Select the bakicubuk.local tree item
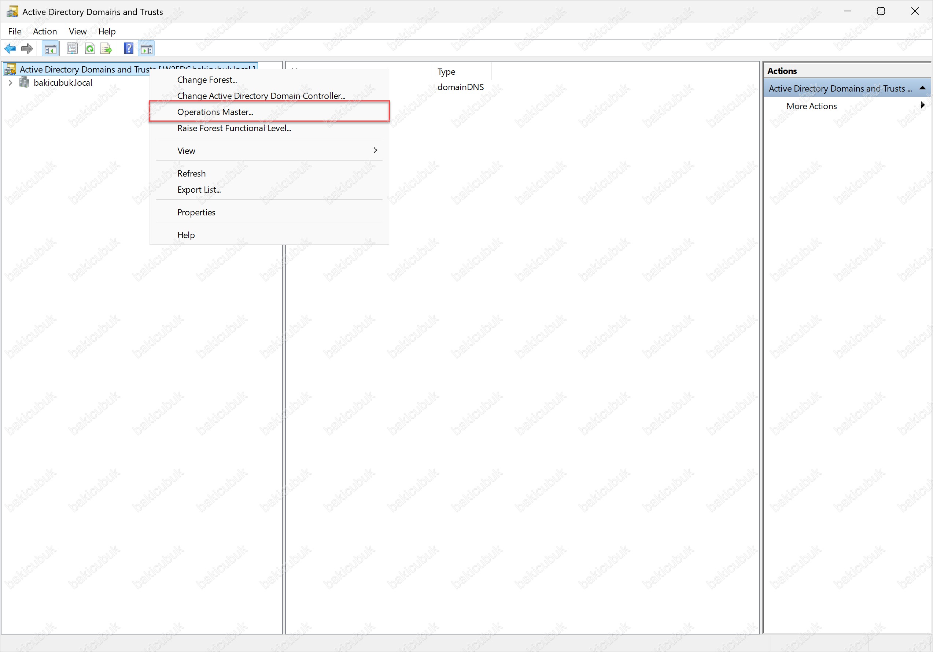The height and width of the screenshot is (652, 933). 63,82
